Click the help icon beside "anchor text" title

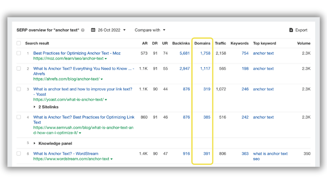tap(83, 30)
